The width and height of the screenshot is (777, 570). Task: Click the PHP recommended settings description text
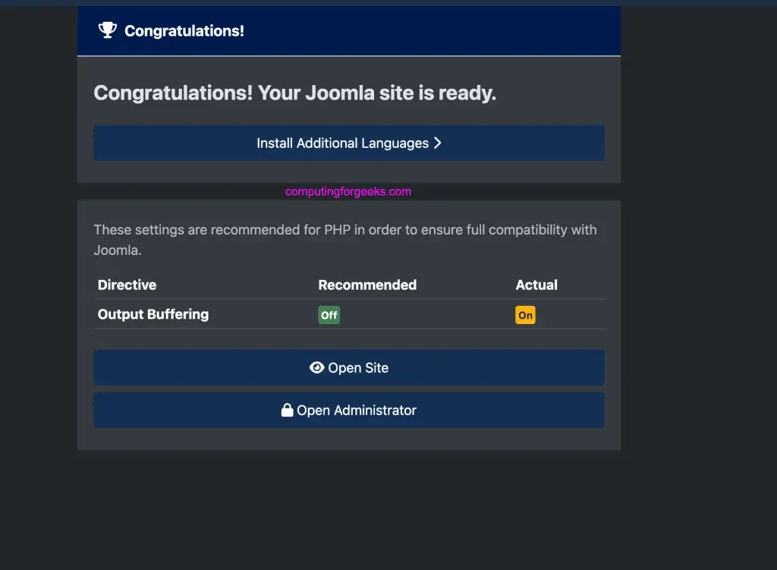coord(345,240)
